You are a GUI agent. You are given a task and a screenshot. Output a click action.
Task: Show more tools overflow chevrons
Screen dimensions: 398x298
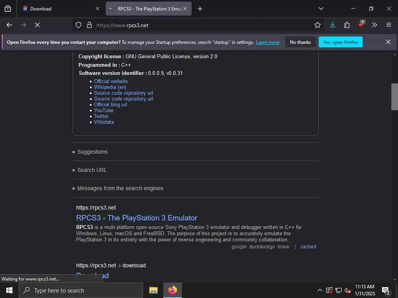tap(374, 25)
